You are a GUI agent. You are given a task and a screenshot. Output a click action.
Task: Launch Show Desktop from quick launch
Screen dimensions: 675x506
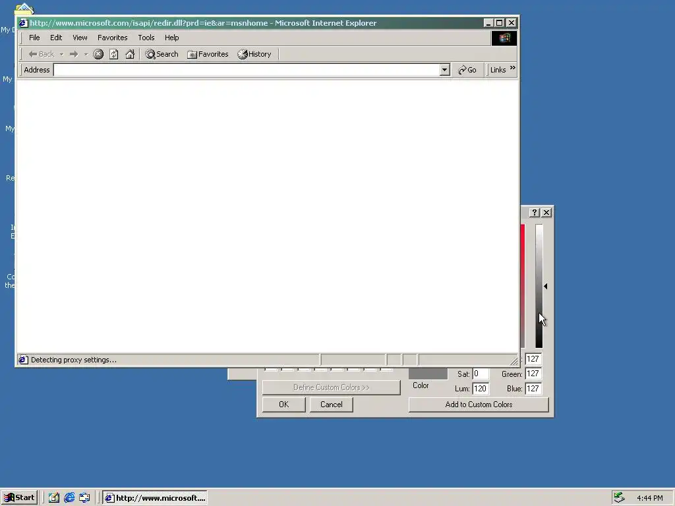53,498
